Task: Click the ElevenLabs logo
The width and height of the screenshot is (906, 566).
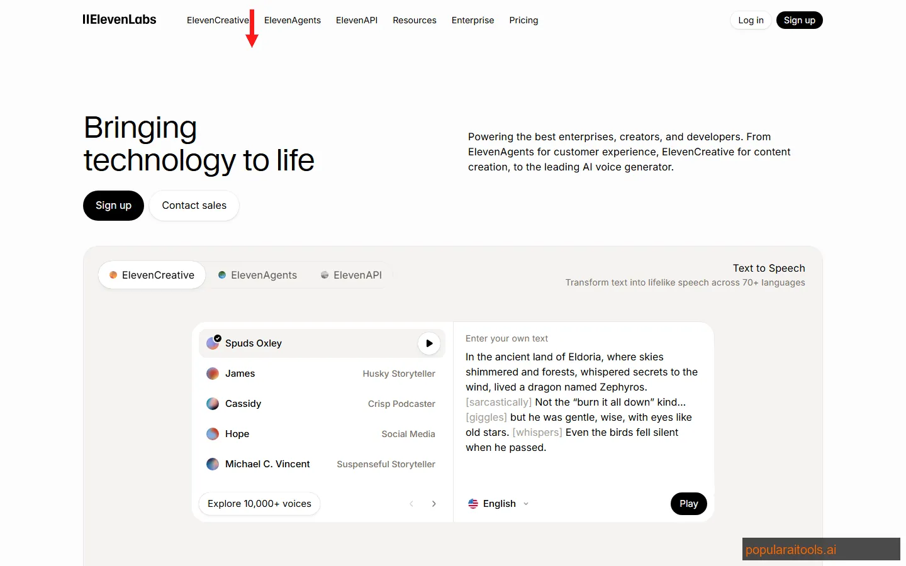Action: coord(119,19)
